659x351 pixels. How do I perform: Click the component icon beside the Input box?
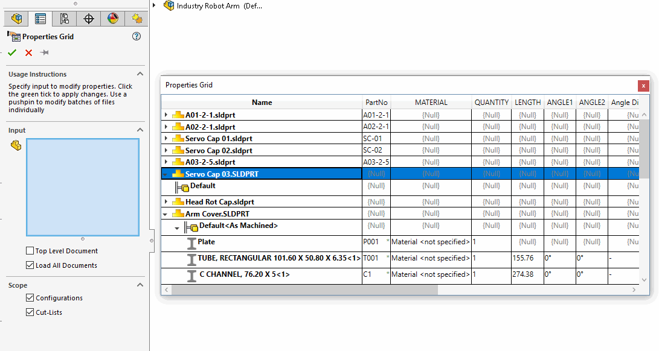(16, 145)
